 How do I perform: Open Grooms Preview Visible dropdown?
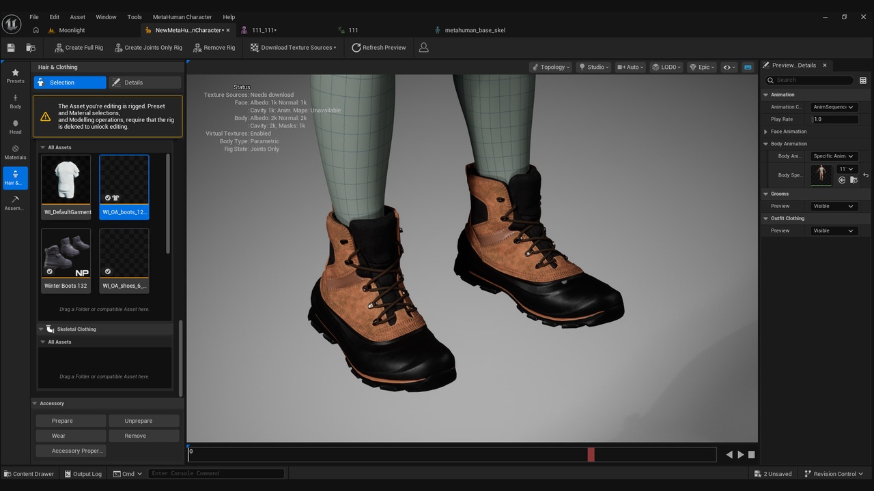pos(834,206)
